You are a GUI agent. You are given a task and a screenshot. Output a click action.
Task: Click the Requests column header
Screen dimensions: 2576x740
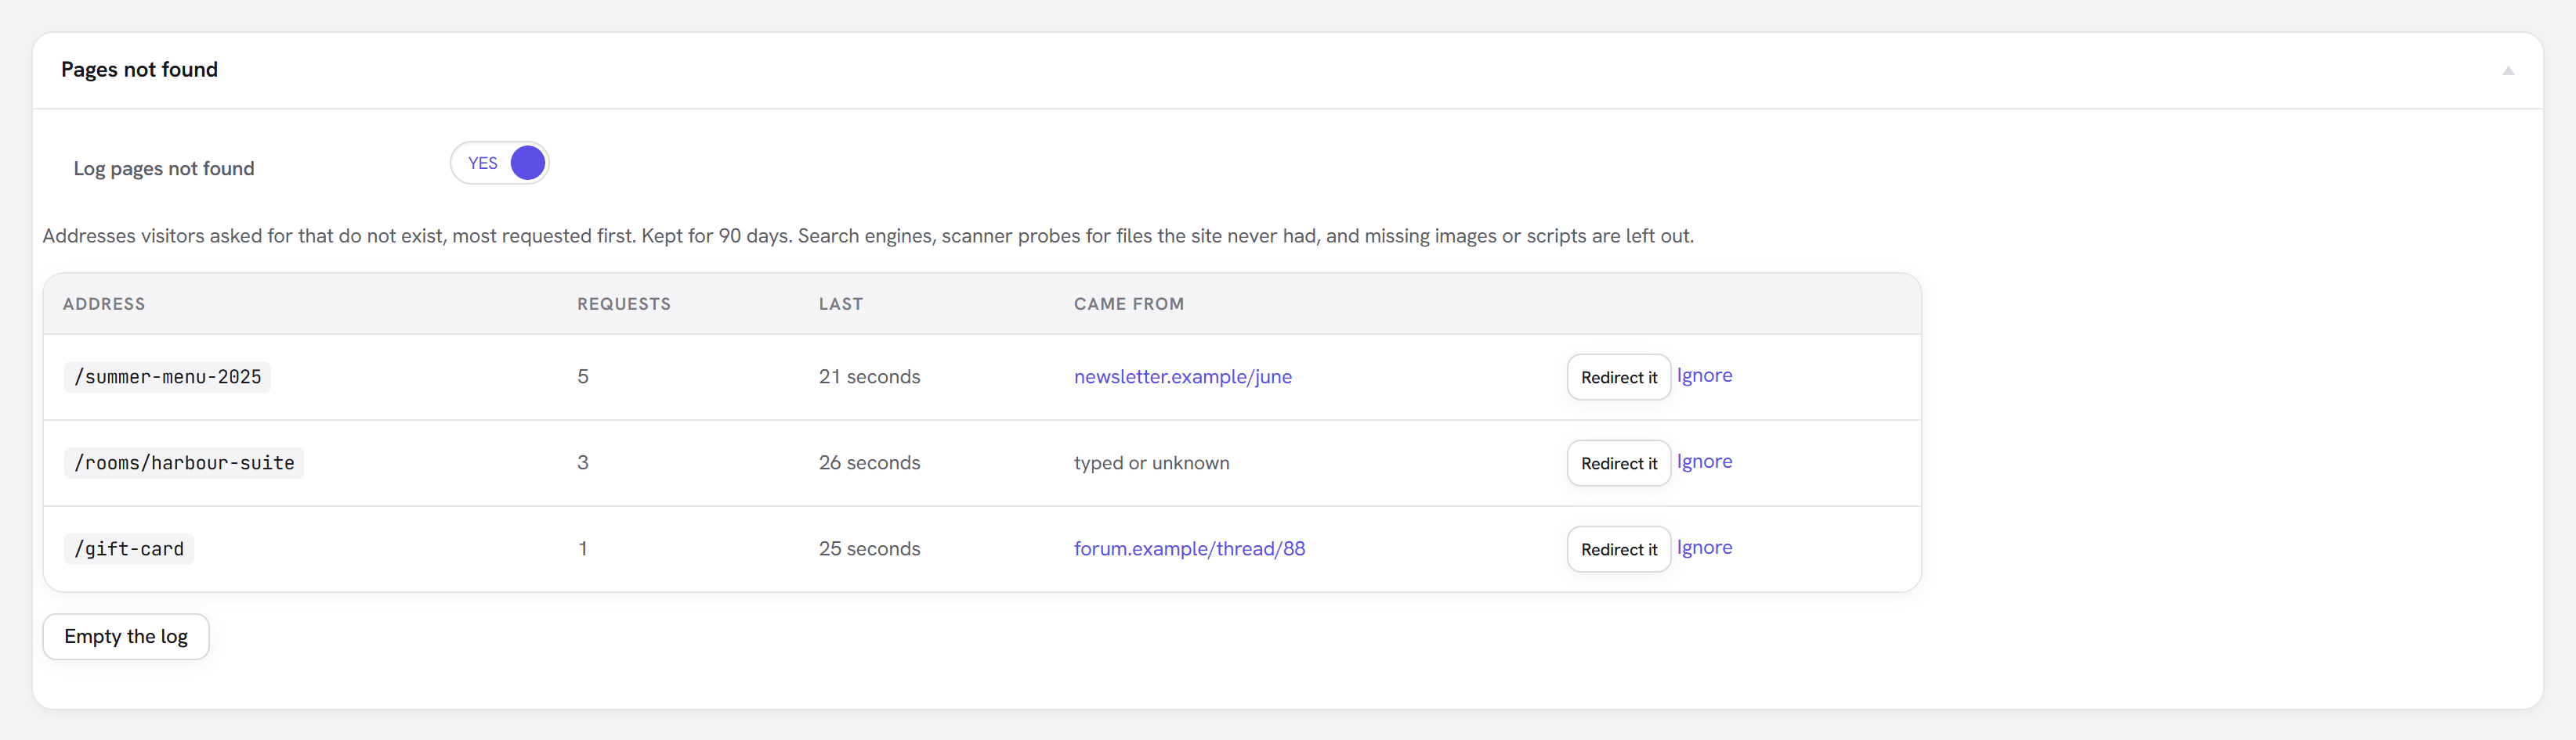(624, 304)
